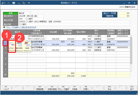Click the 口座名義カナ column header
The width and height of the screenshot is (138, 95).
pos(37,34)
